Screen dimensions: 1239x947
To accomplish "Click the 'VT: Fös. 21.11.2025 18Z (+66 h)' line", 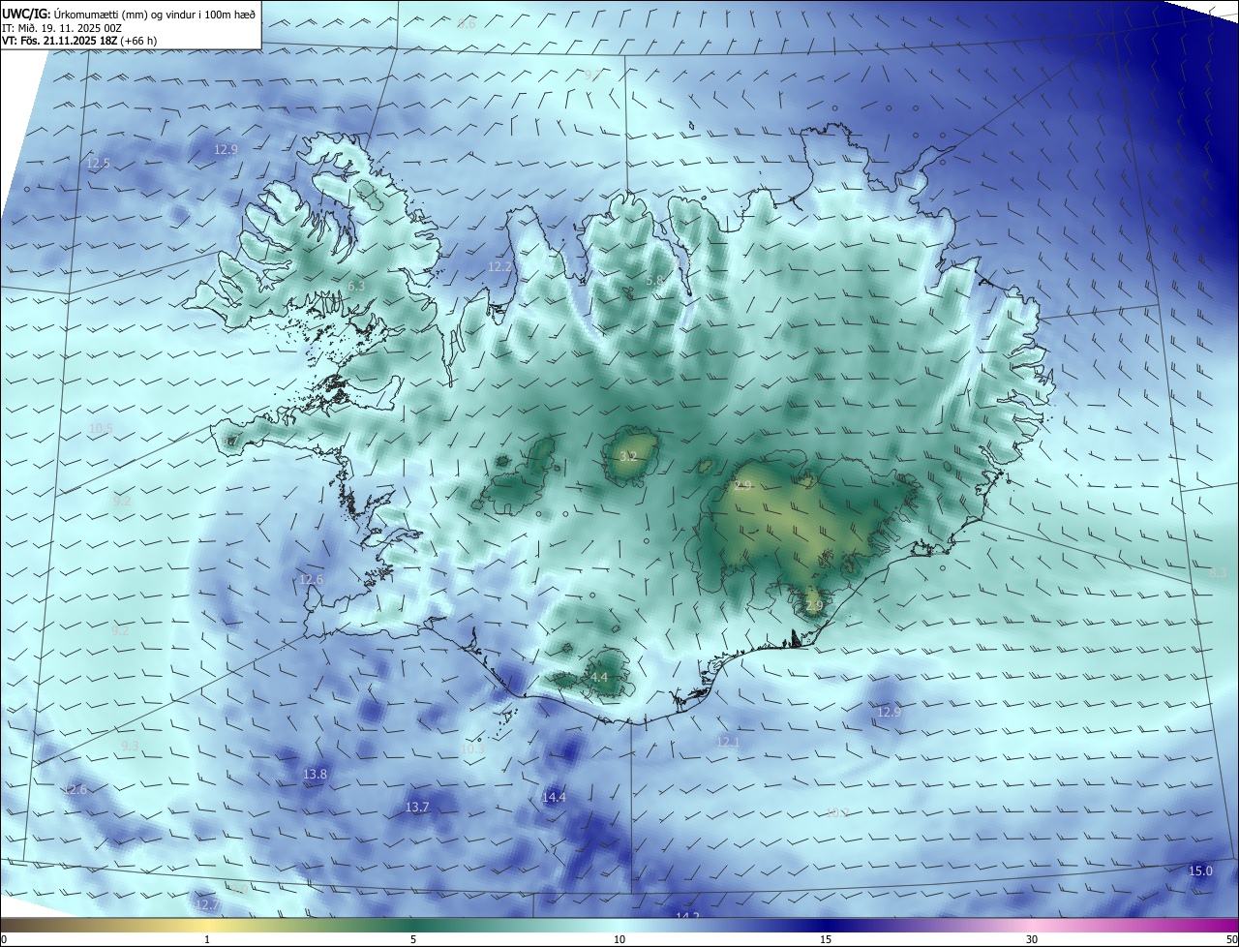I will click(x=79, y=41).
